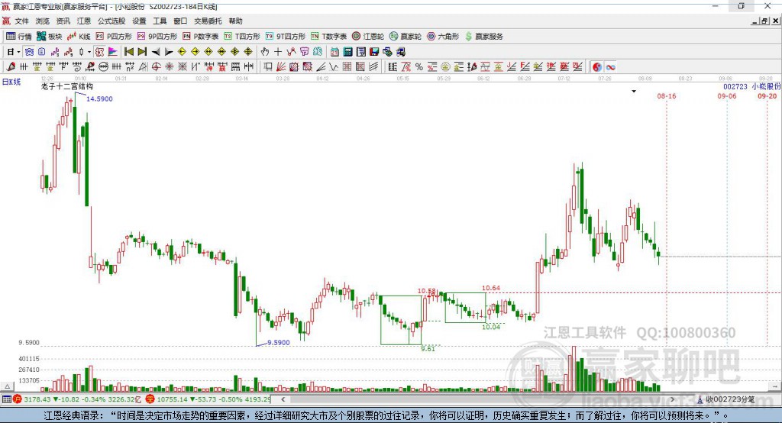Switch to K线 chart view
Image resolution: width=782 pixels, height=423 pixels.
[79, 37]
